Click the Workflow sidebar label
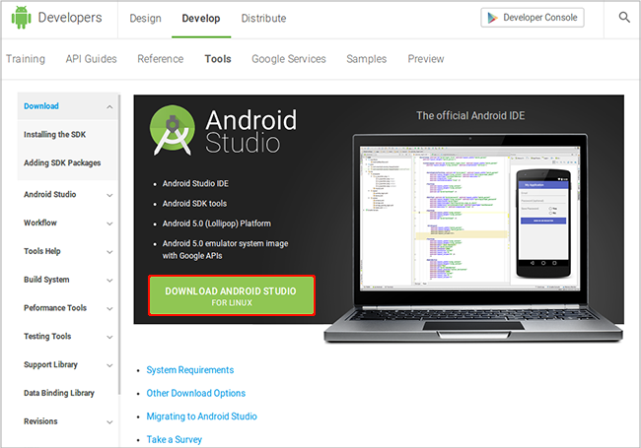The image size is (641, 448). (40, 223)
